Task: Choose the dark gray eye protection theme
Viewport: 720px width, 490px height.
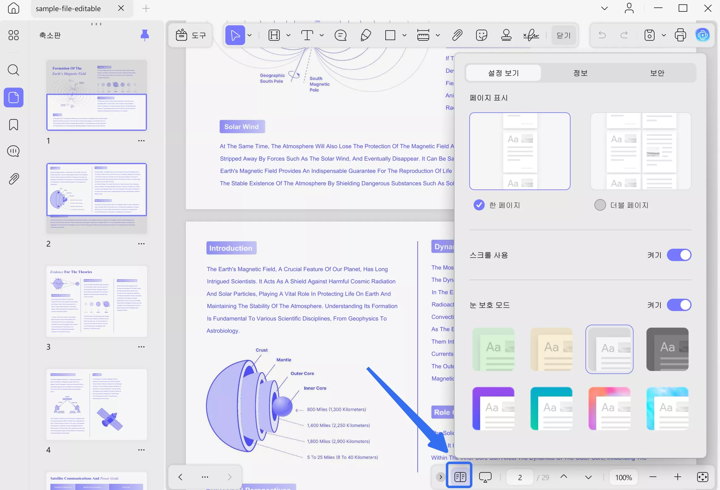Action: click(667, 349)
